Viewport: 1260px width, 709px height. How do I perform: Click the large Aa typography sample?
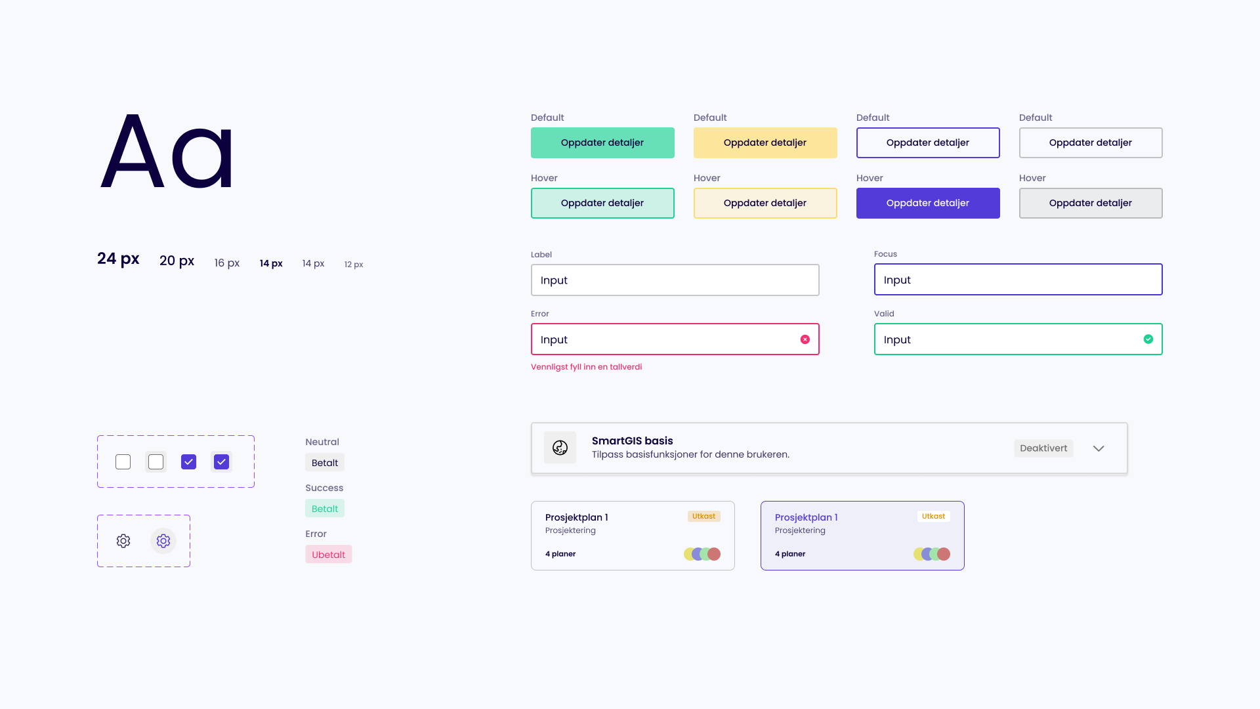(x=167, y=152)
